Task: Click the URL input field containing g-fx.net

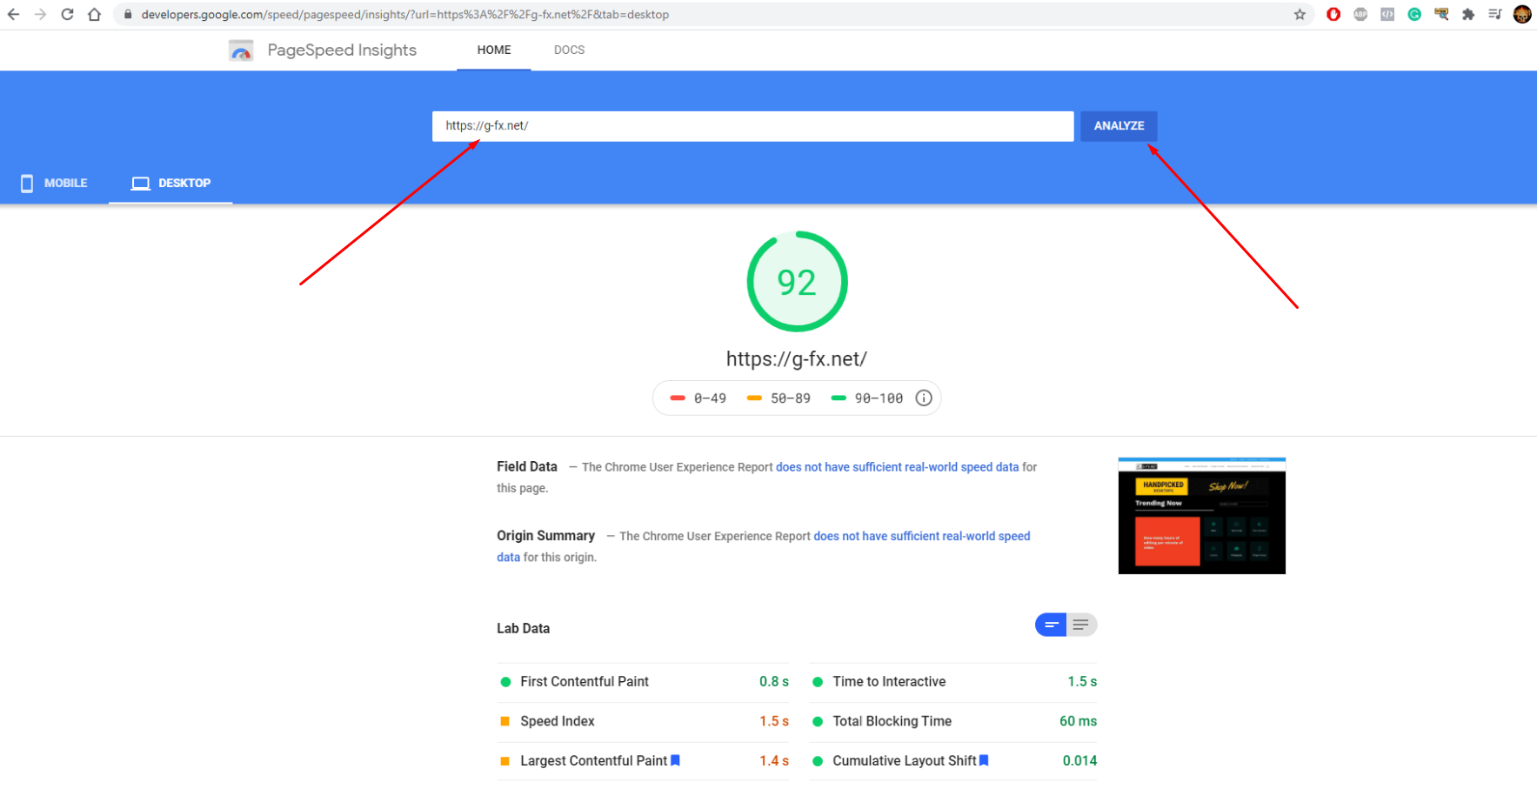Action: [x=752, y=126]
